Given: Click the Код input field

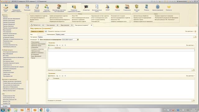Looking at the screenshot, I should tap(42, 35).
